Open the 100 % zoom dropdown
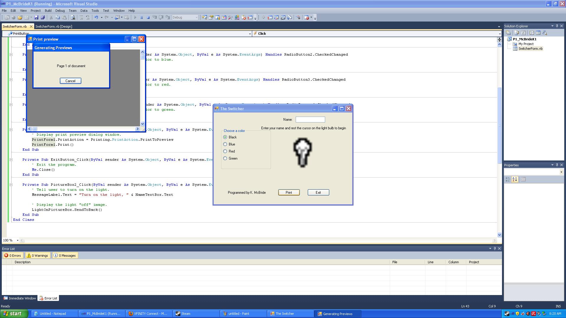The height and width of the screenshot is (318, 566). [17, 240]
